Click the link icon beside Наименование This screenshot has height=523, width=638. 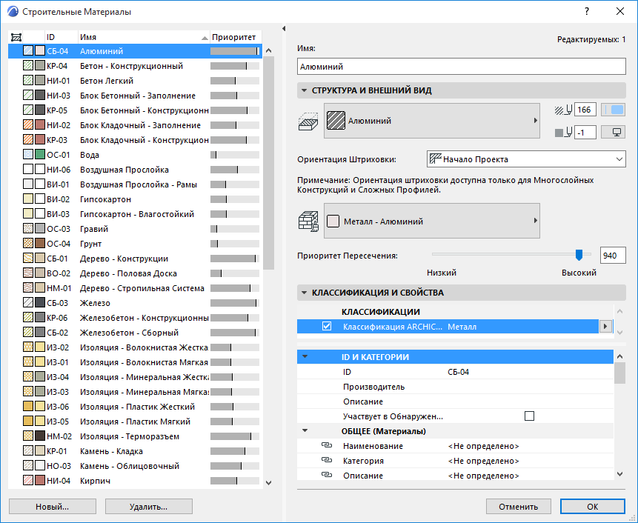click(327, 445)
